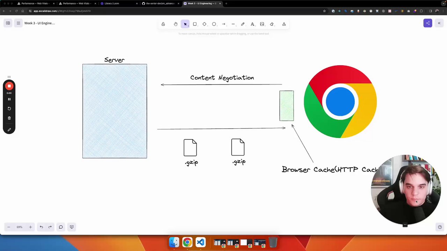This screenshot has height=251, width=447.
Task: Zoom out with the minus button
Action: [x=9, y=227]
